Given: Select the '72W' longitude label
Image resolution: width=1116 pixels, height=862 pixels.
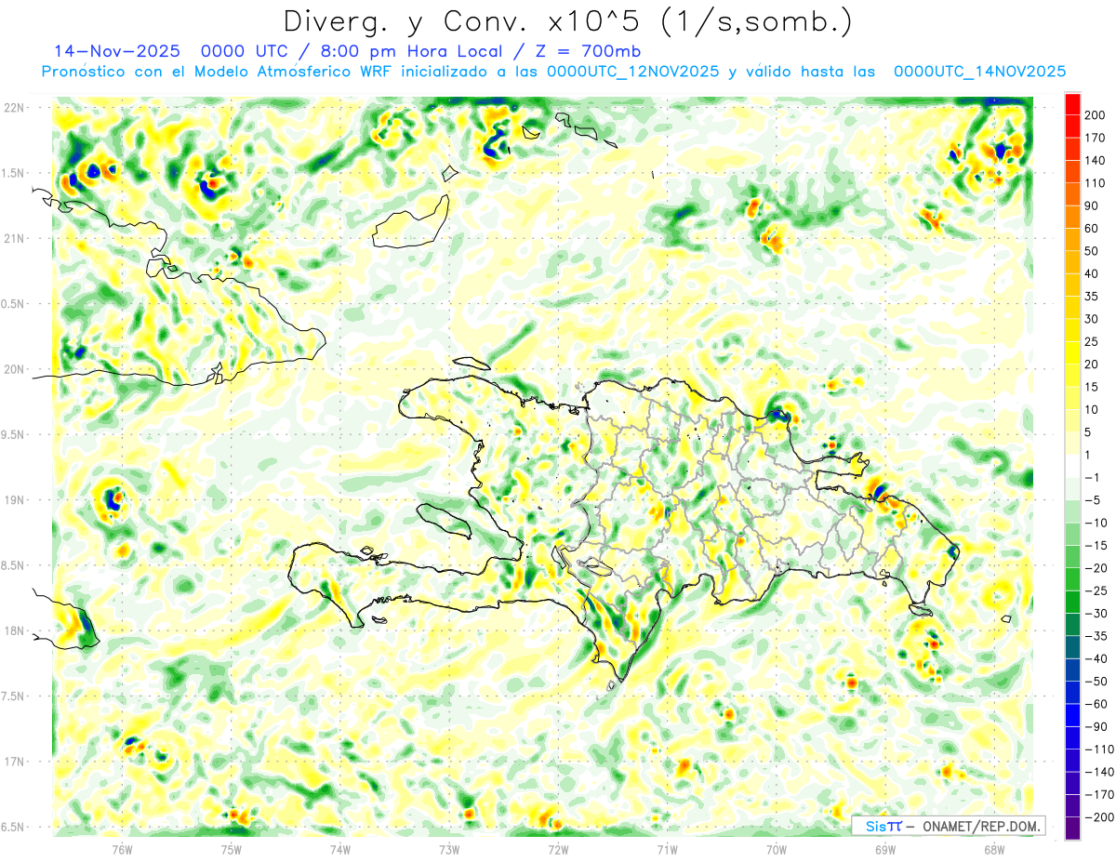Looking at the screenshot, I should [x=558, y=848].
